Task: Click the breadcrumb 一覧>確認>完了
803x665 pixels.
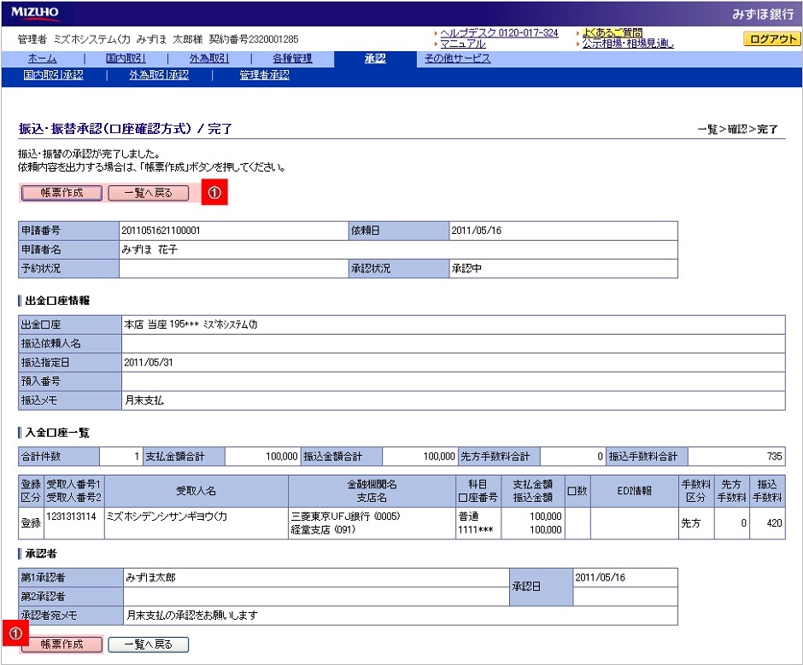Action: pos(738,129)
